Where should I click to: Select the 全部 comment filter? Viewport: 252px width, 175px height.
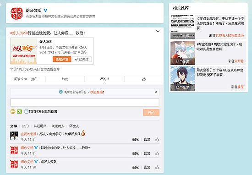click(x=13, y=126)
